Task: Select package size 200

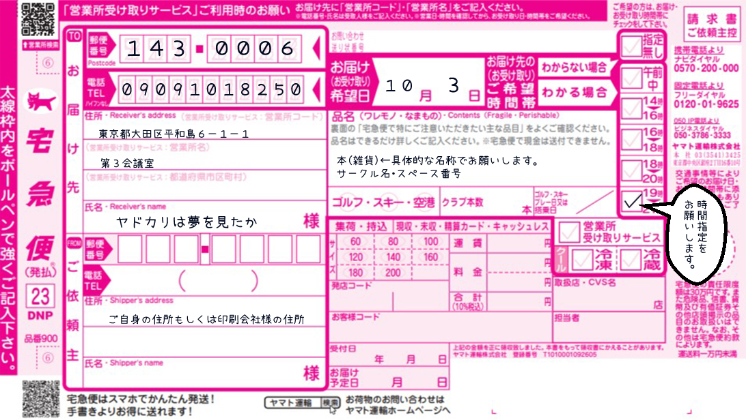Action: [393, 273]
